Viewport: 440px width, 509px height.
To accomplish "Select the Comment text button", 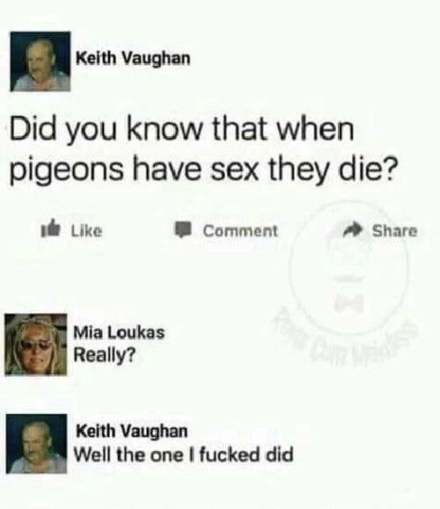I will 240,231.
